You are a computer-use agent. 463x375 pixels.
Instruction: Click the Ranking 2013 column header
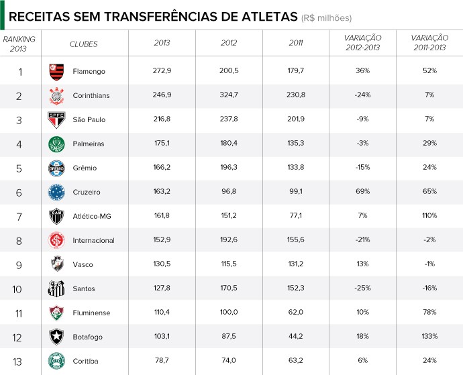coord(19,44)
